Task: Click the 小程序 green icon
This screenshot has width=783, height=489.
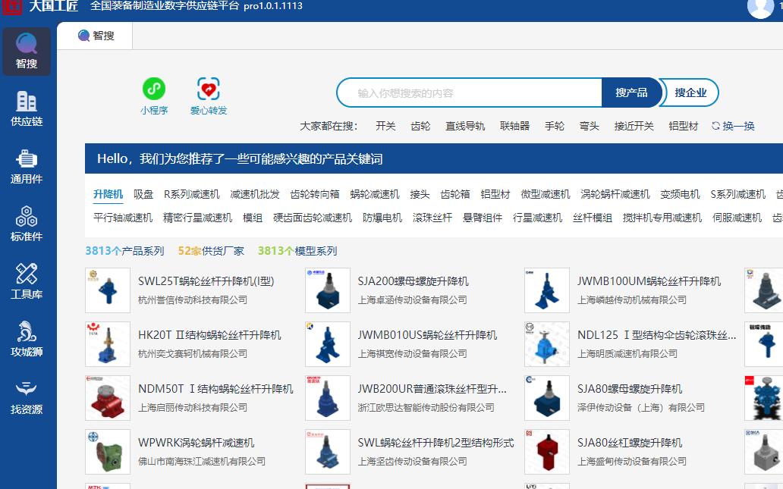Action: click(x=154, y=89)
